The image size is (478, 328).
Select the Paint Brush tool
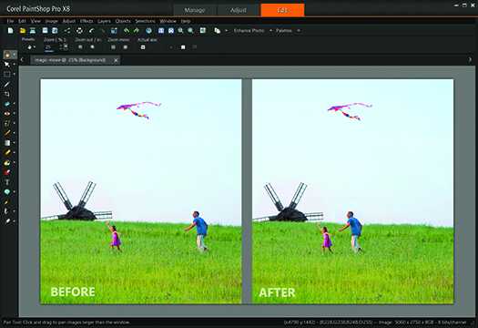[7, 133]
